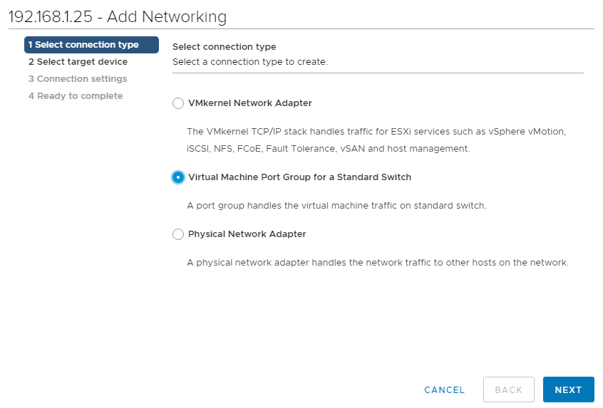This screenshot has width=603, height=408.
Task: Open step 1 Select connection type
Action: 91,45
